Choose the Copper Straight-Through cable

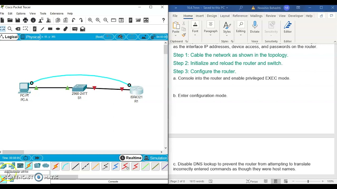click(76, 166)
